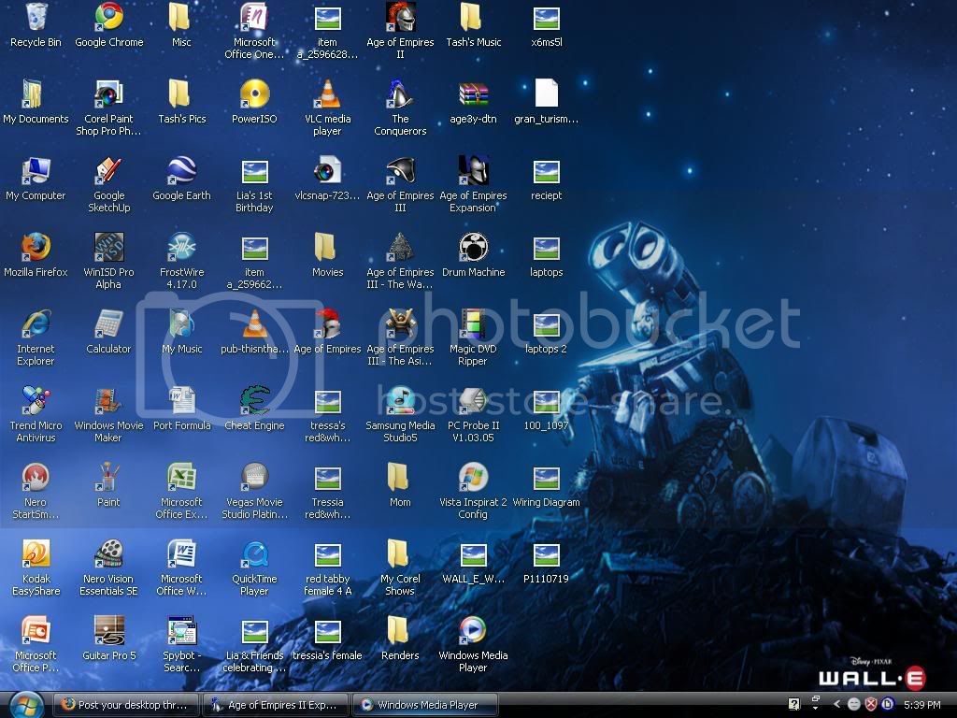Select the Internet Explorer shortcut
This screenshot has height=718, width=957.
(36, 324)
